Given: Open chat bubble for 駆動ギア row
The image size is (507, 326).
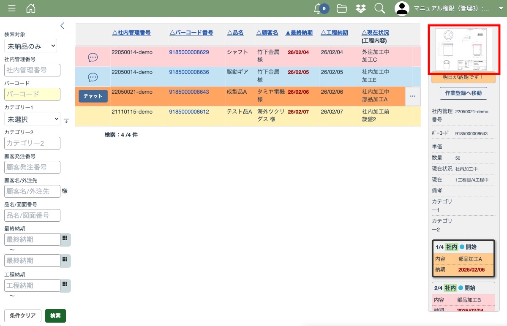Looking at the screenshot, I should coord(93,77).
